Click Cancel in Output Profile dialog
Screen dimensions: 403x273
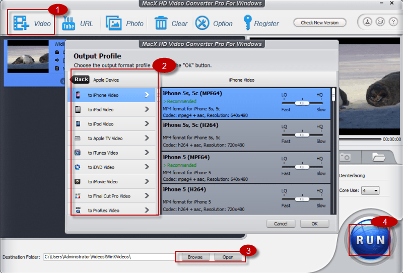point(281,224)
